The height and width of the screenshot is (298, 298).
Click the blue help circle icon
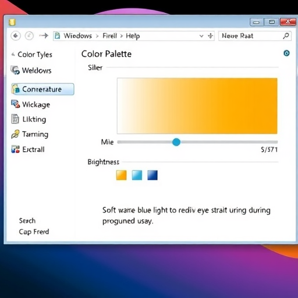point(286,53)
